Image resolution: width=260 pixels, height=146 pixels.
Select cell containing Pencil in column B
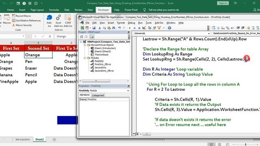(38, 75)
